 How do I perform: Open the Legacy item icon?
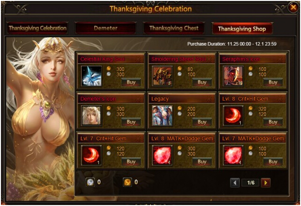tap(162, 116)
